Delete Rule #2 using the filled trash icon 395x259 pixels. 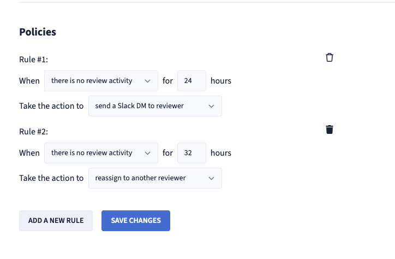point(329,129)
